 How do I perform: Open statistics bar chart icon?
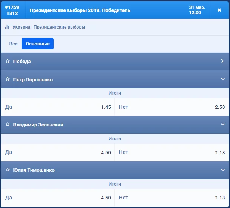(7, 27)
